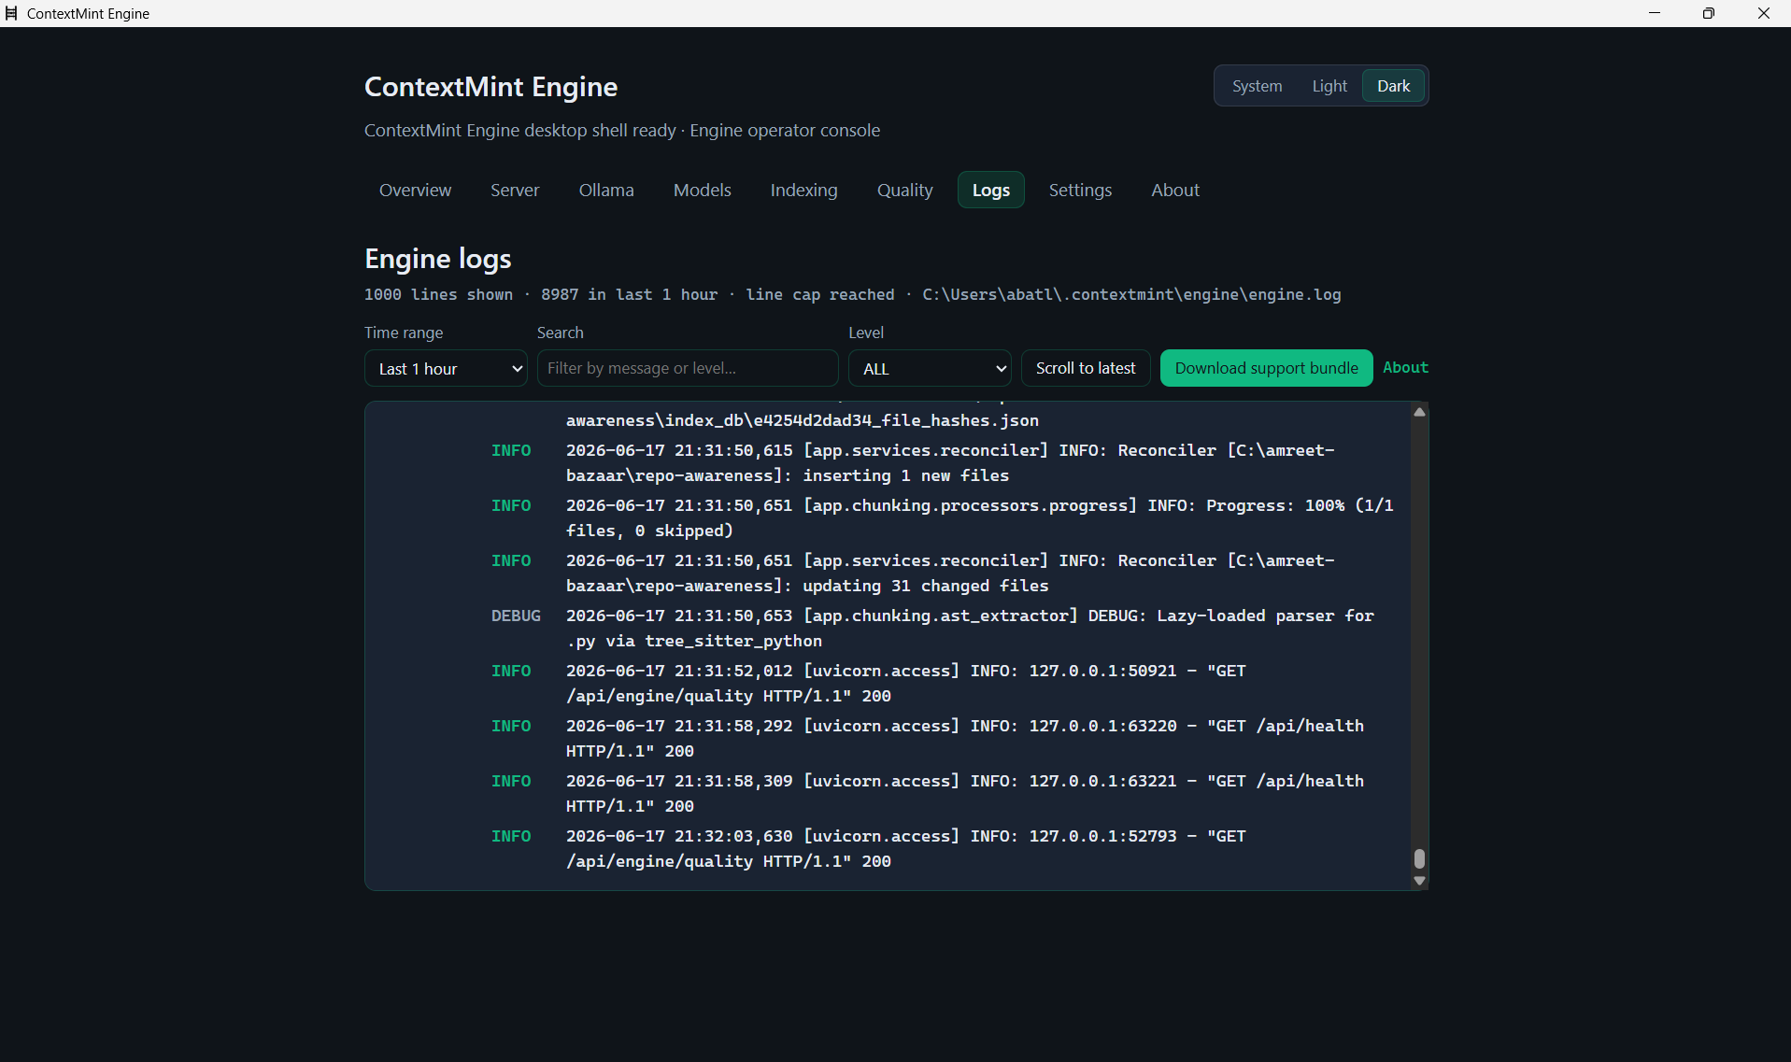Open the Overview tab
Viewport: 1791px width, 1062px height.
[415, 190]
